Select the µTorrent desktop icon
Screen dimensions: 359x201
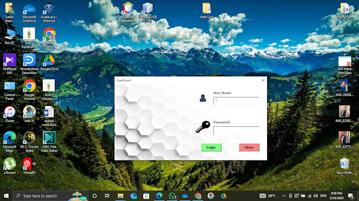(x=10, y=166)
